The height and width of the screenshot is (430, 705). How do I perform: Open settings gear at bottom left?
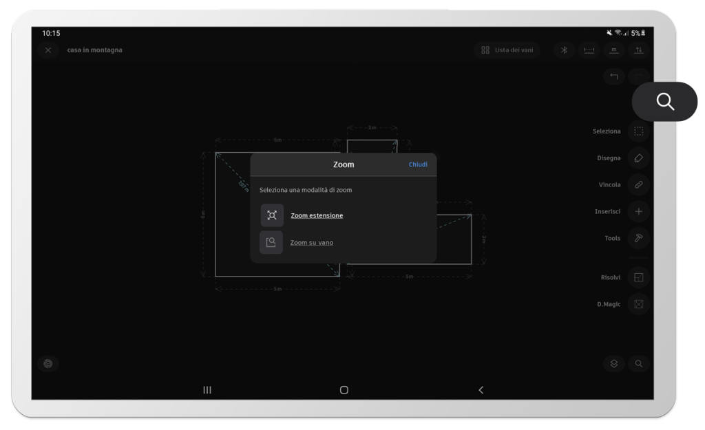click(x=48, y=363)
